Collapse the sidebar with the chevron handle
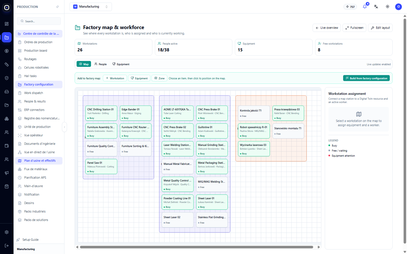Screen dimensions: 407x254 64,127
